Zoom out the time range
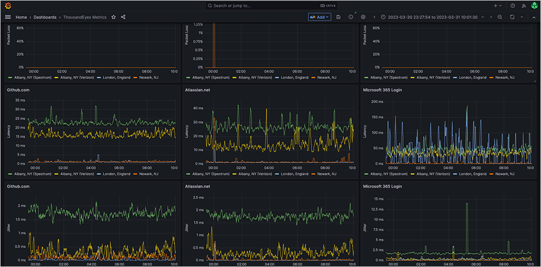Screen dimensions: 541x267 (x=499, y=17)
